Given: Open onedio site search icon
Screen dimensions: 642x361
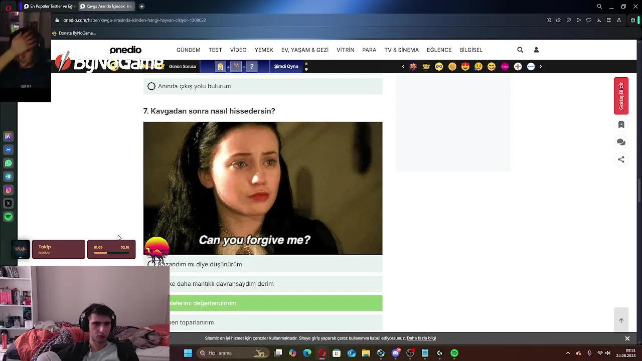Looking at the screenshot, I should click(x=520, y=50).
